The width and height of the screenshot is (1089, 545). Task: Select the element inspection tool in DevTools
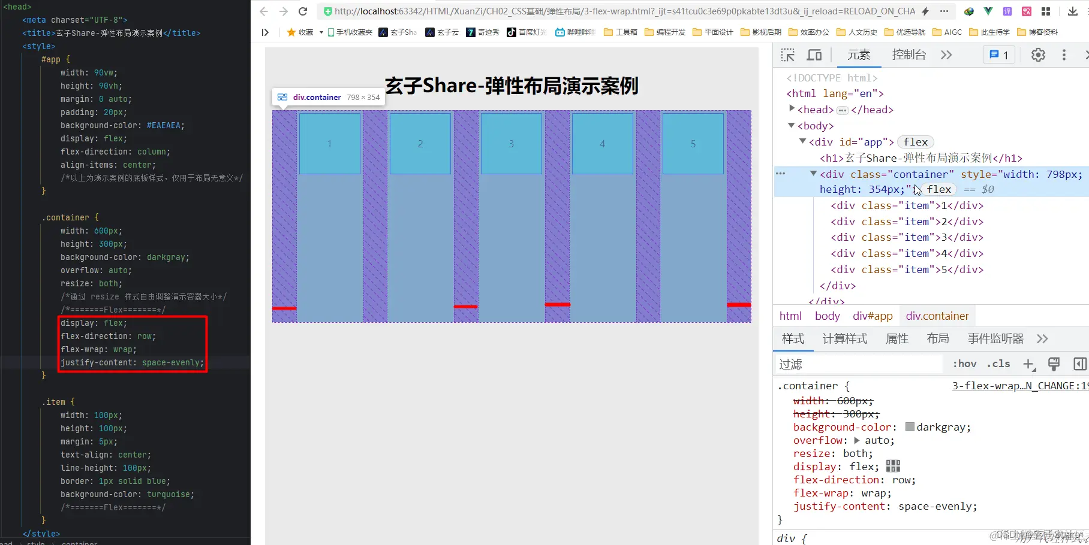787,54
